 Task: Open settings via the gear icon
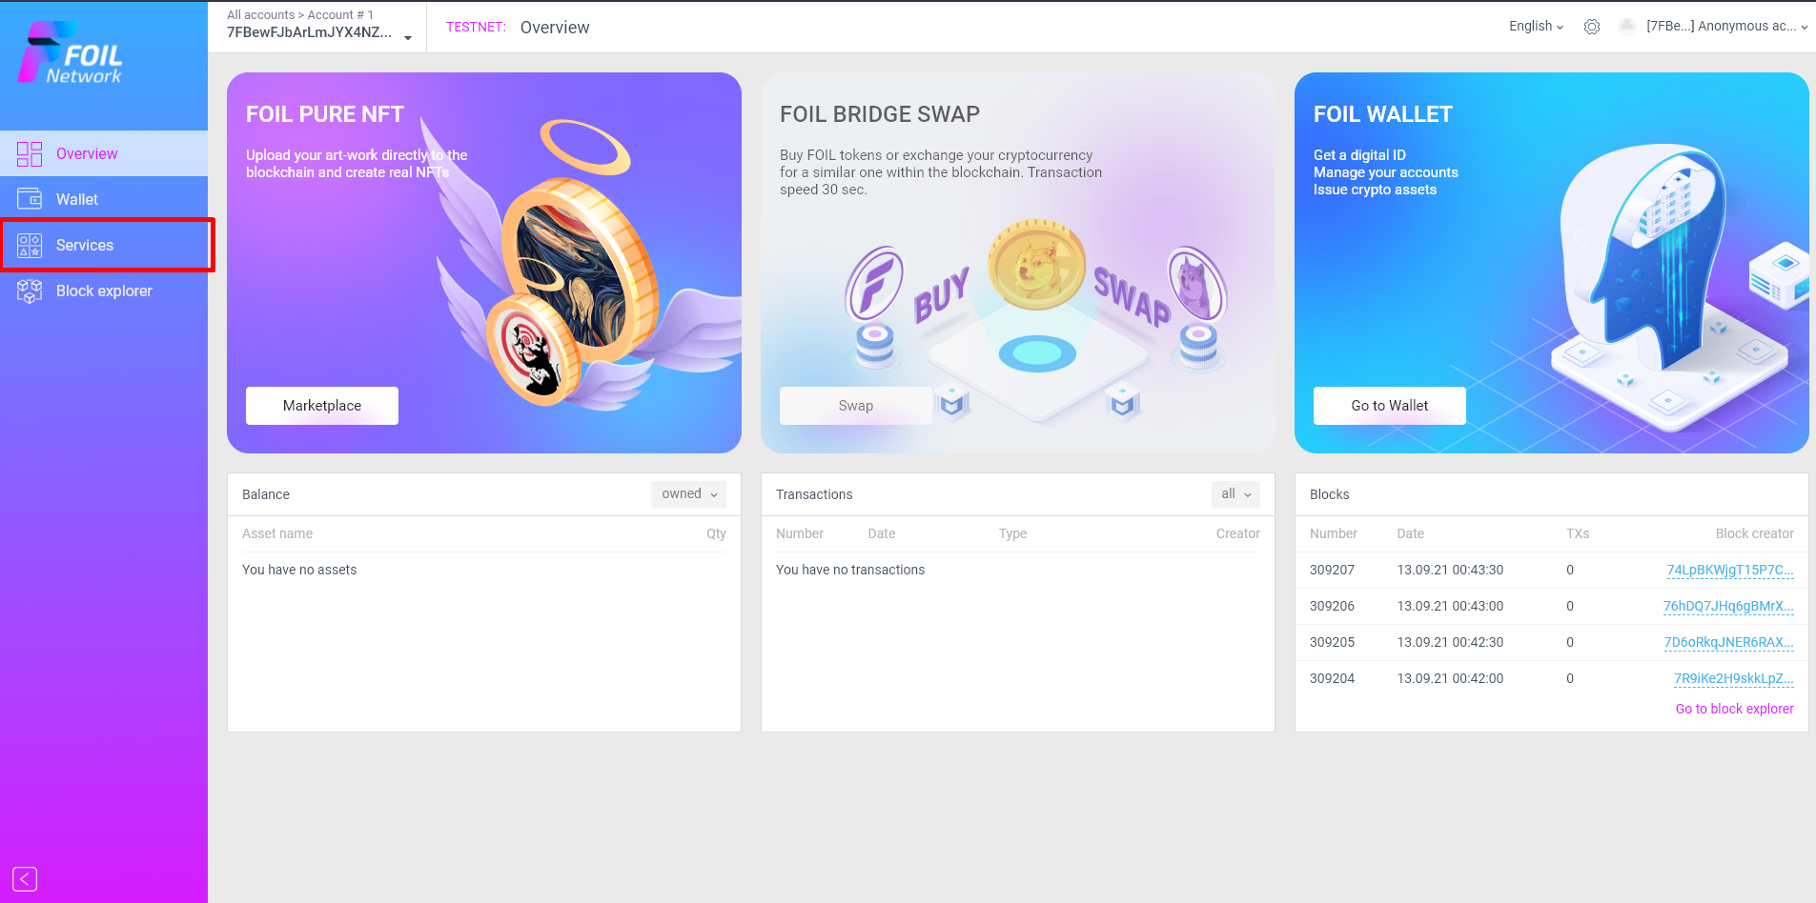(1592, 27)
